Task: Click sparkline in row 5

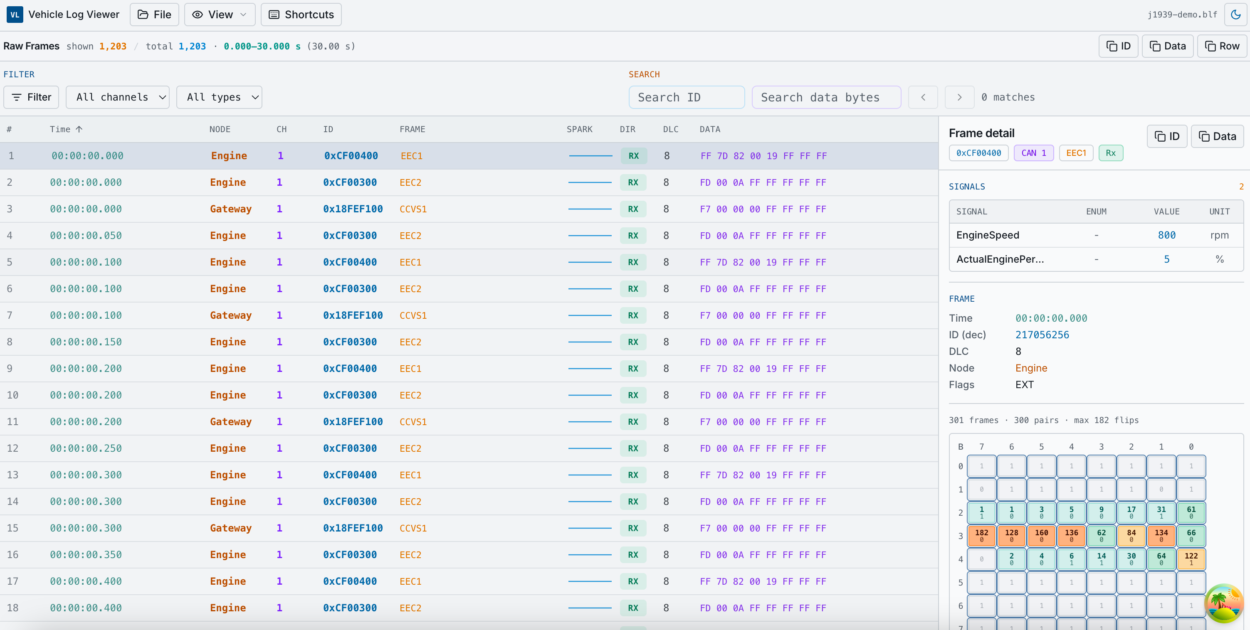Action: pyautogui.click(x=590, y=262)
